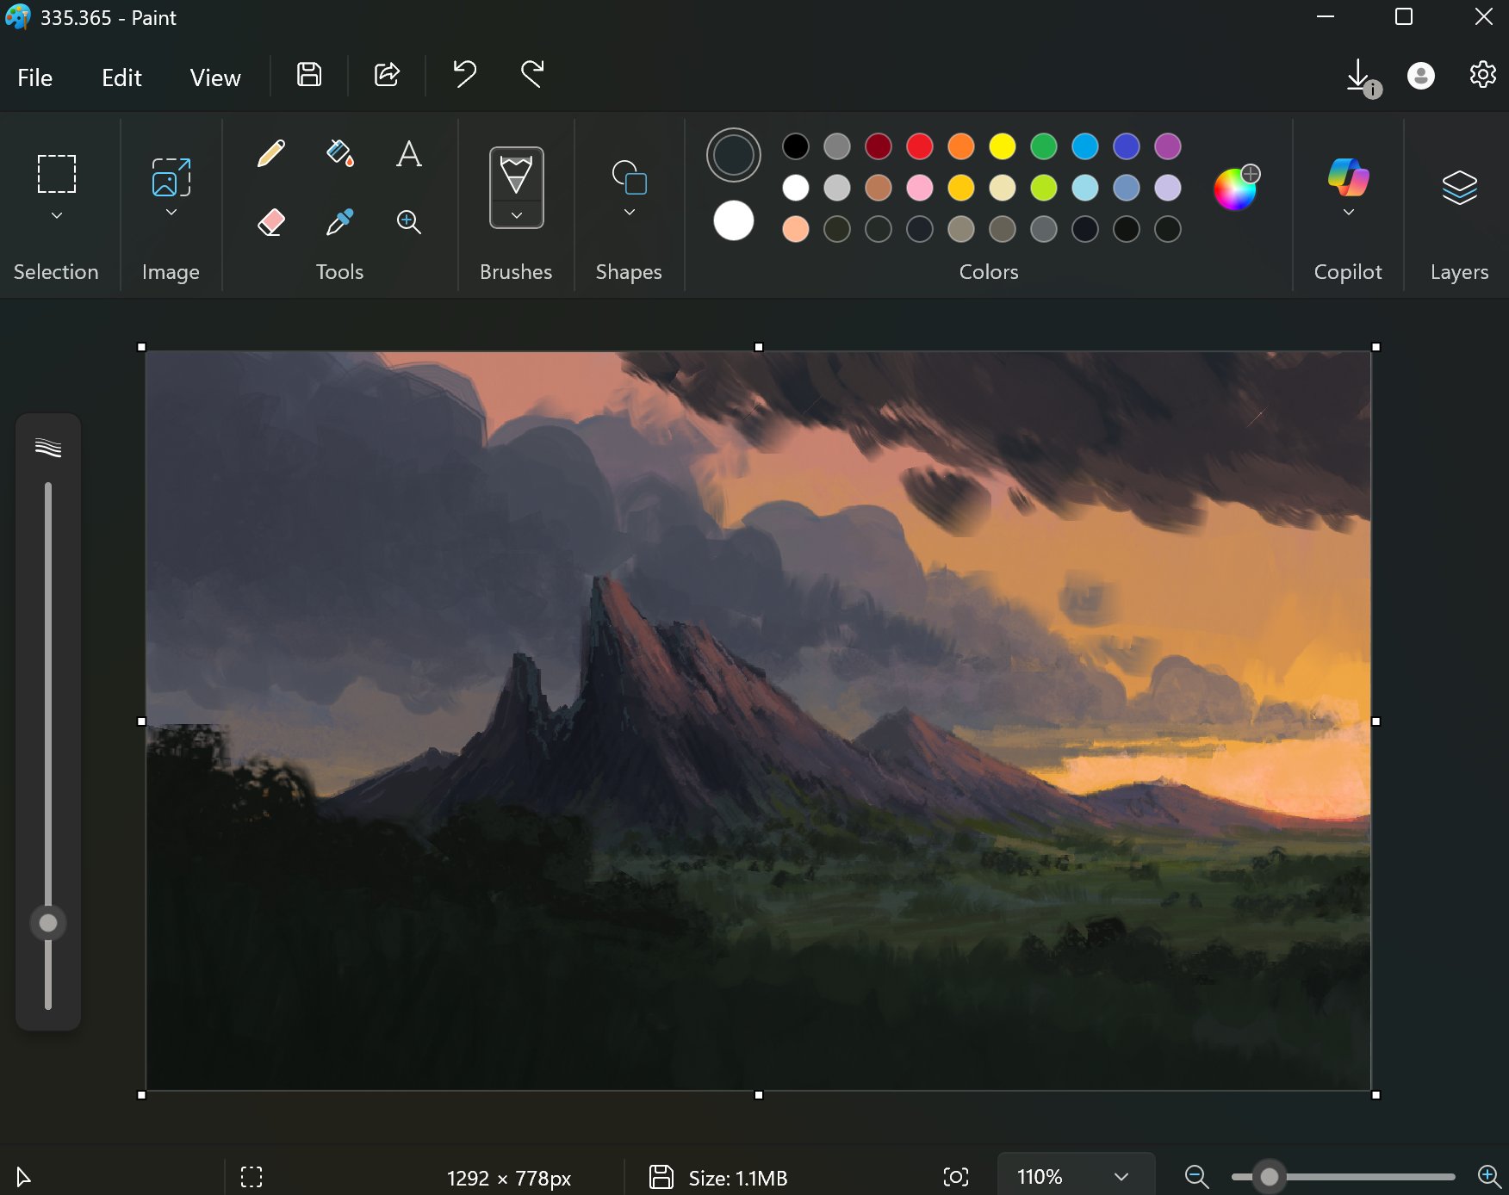Click the Image resize tool icon
The image size is (1509, 1195).
click(171, 177)
